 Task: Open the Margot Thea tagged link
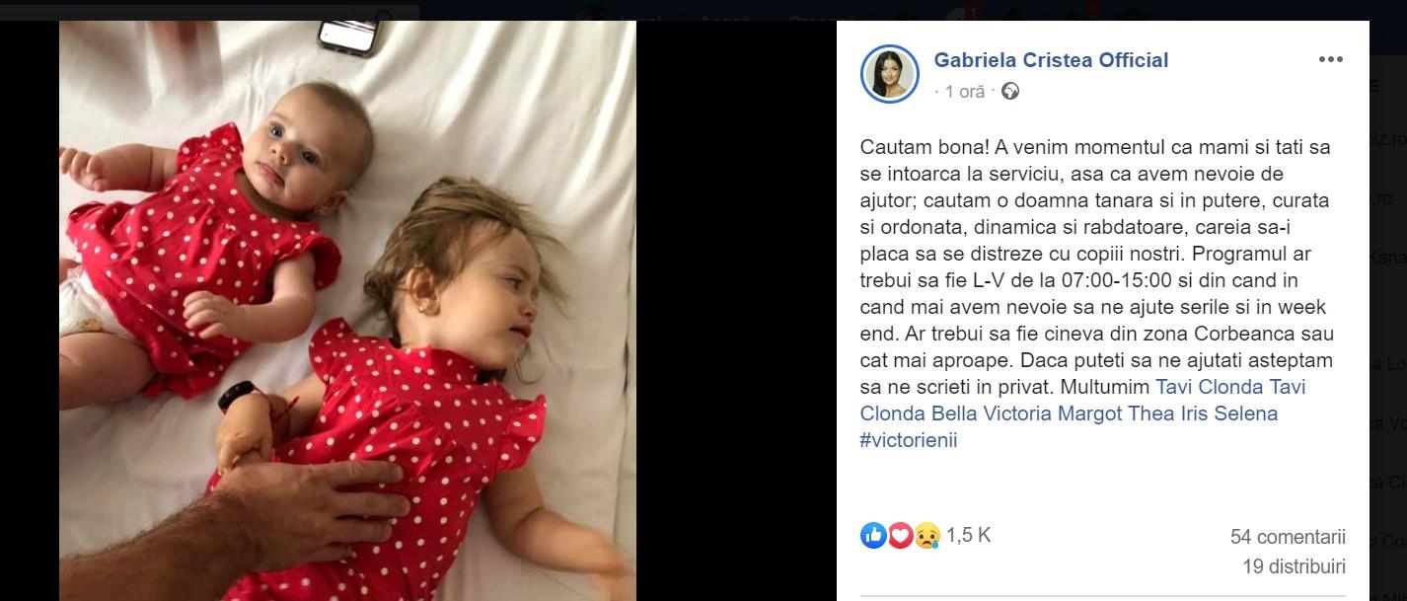(x=1116, y=413)
